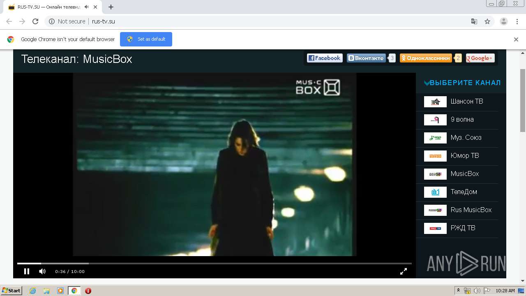
Task: Open Rus MusicBox channel logo
Action: click(435, 210)
